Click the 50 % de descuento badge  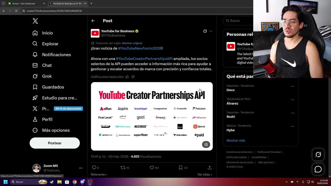tap(68, 109)
